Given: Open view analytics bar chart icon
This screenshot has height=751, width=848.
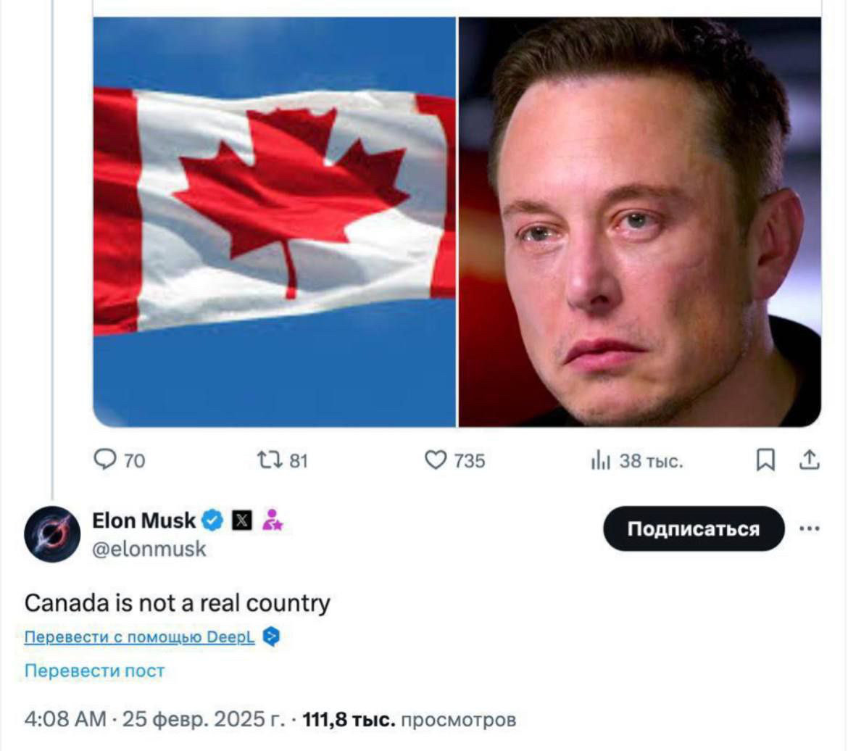Looking at the screenshot, I should (x=600, y=461).
